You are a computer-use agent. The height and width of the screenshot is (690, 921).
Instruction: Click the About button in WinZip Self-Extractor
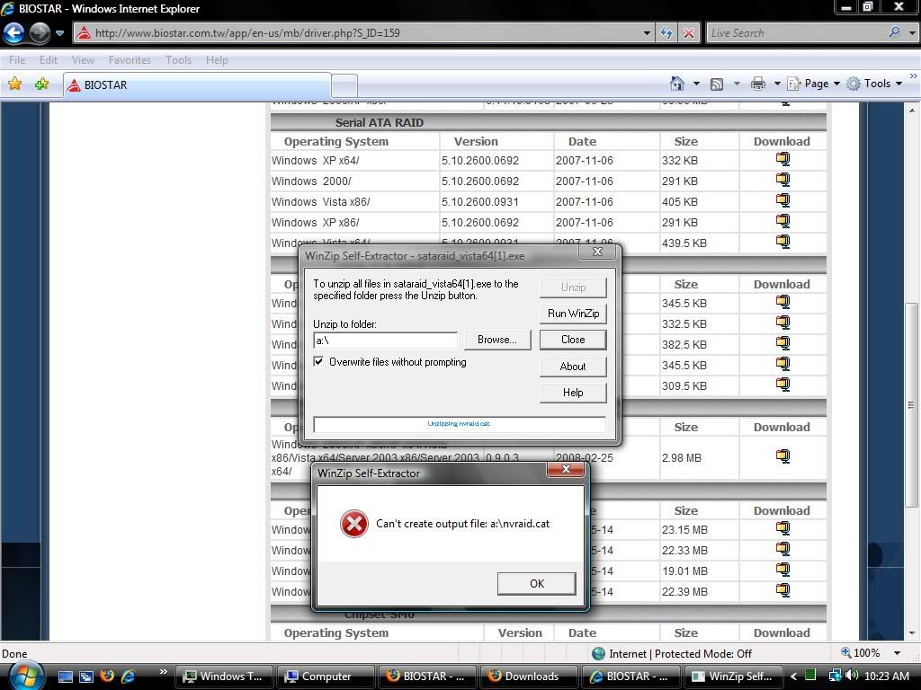tap(573, 367)
